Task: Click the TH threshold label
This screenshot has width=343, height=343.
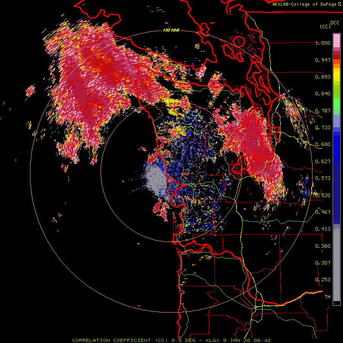Action: (x=327, y=297)
